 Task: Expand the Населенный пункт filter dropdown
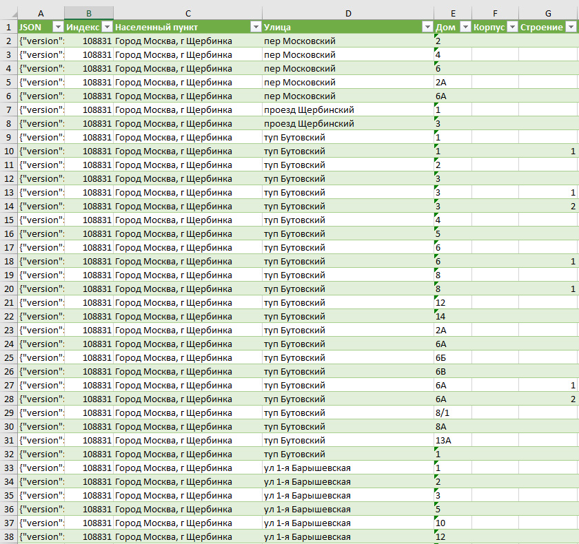[255, 27]
